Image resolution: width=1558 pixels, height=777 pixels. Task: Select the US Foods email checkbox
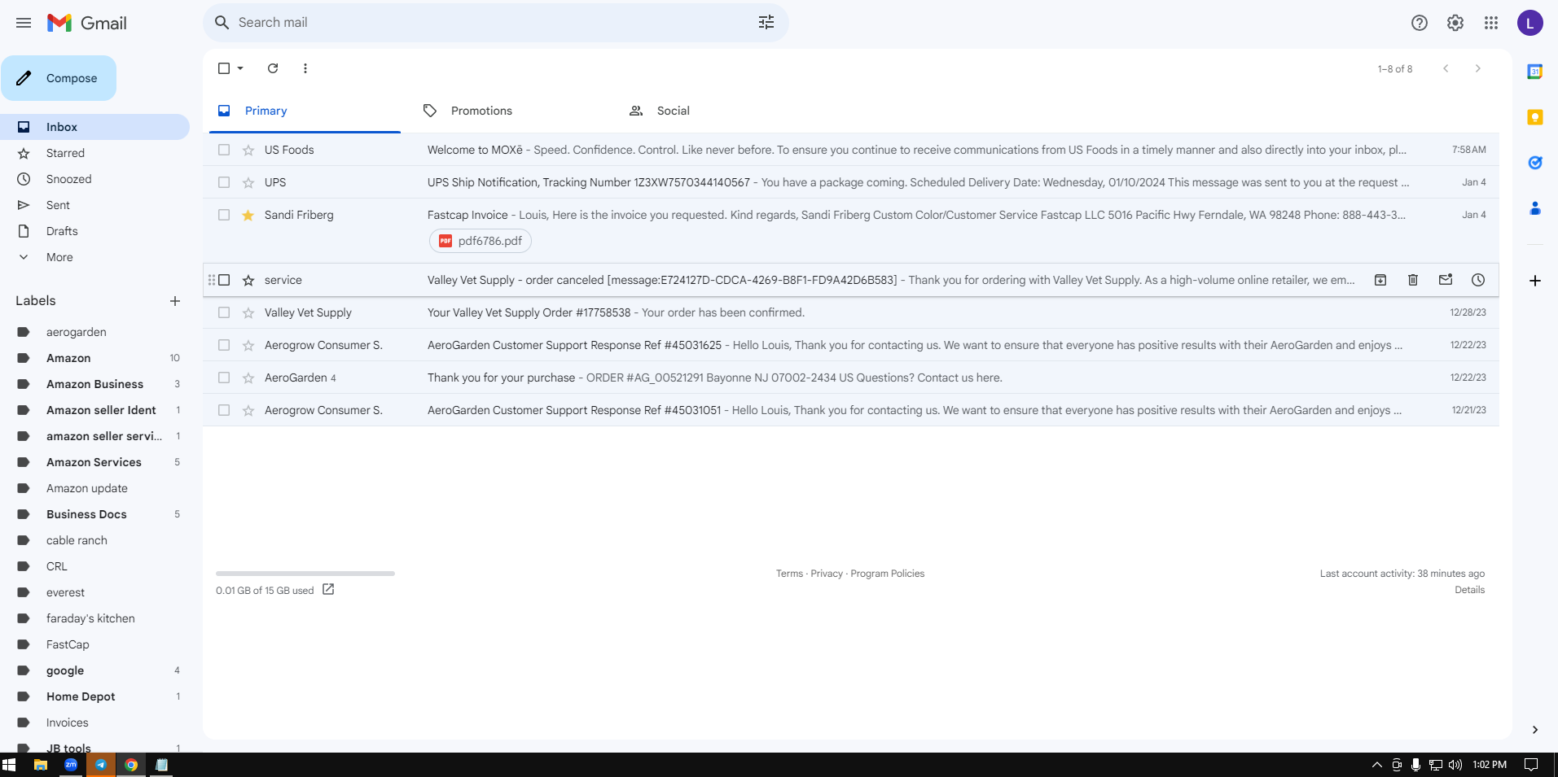(x=224, y=150)
